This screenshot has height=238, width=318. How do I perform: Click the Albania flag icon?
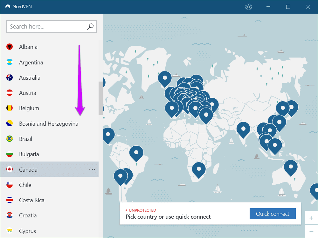pos(10,47)
